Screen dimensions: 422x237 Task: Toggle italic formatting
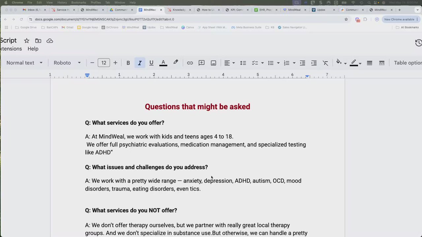tap(140, 63)
